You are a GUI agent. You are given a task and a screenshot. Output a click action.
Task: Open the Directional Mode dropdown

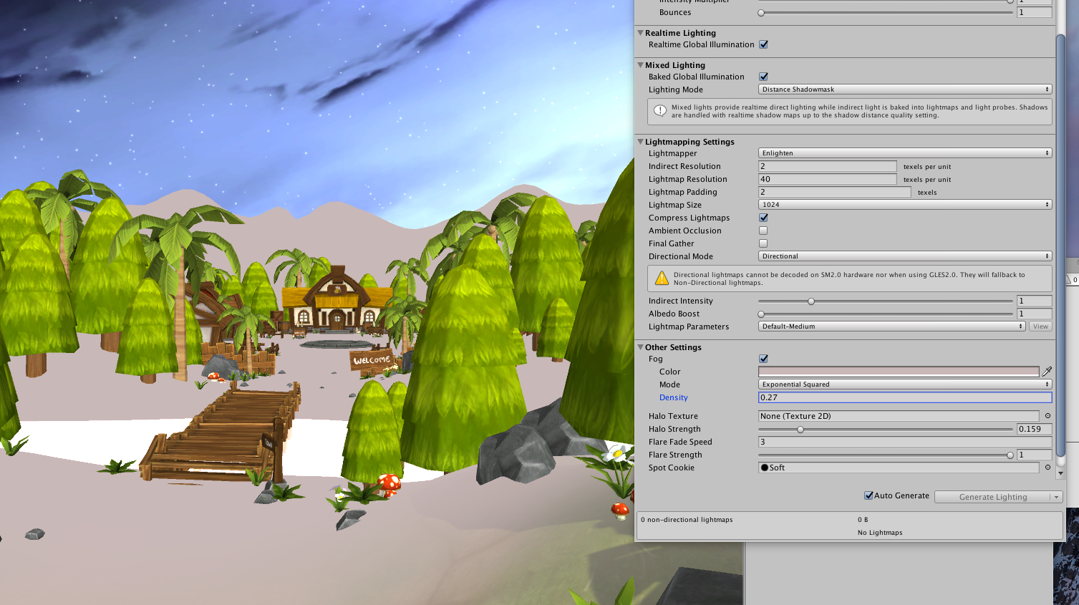tap(905, 256)
